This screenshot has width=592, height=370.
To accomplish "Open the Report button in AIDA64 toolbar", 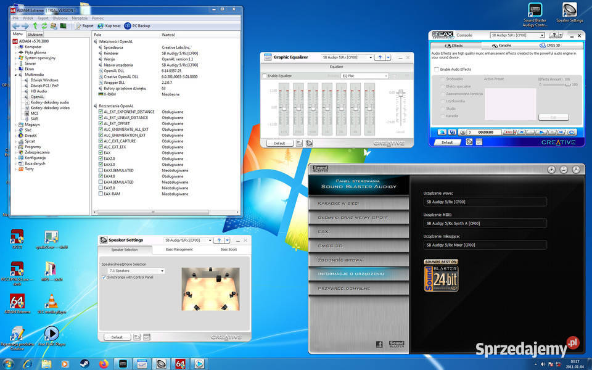I will pyautogui.click(x=84, y=26).
